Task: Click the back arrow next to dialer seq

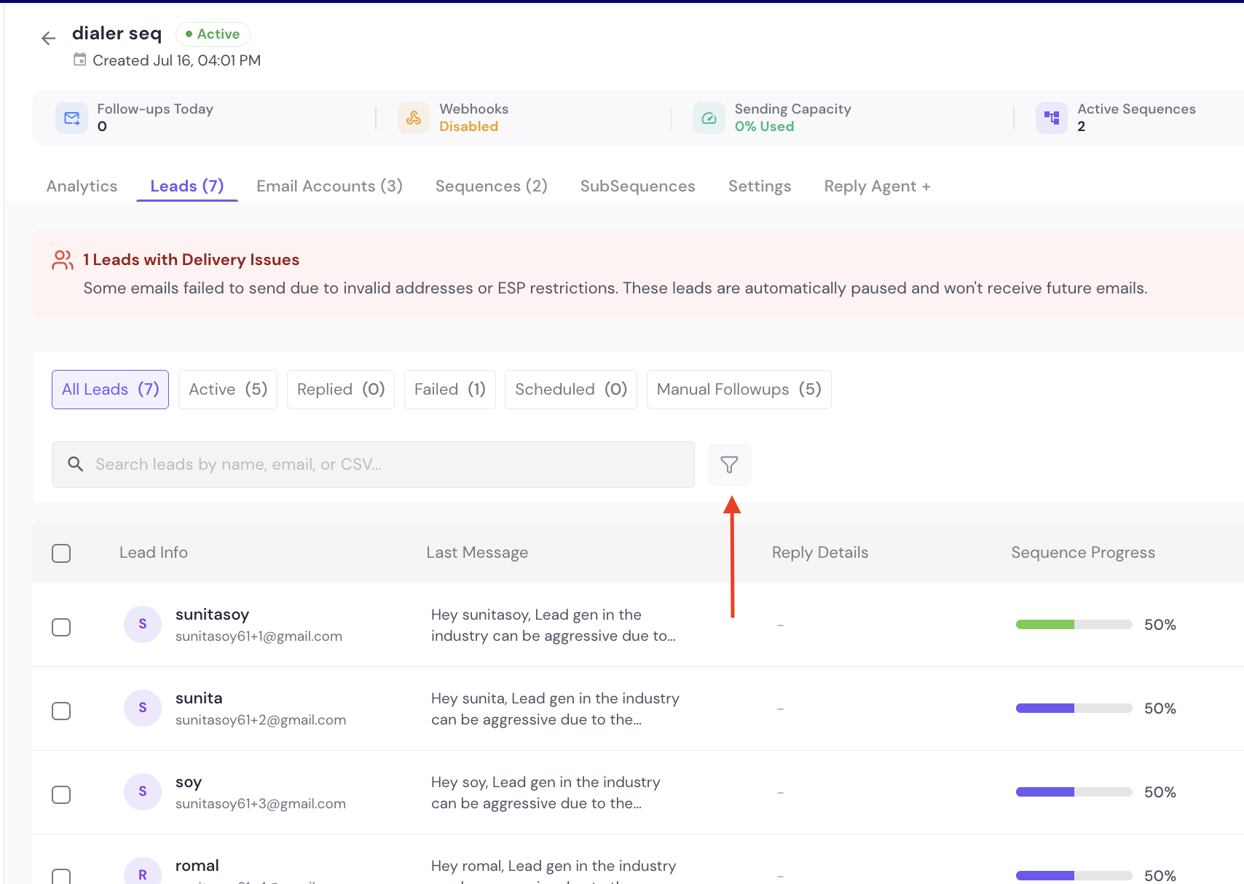Action: coord(49,38)
